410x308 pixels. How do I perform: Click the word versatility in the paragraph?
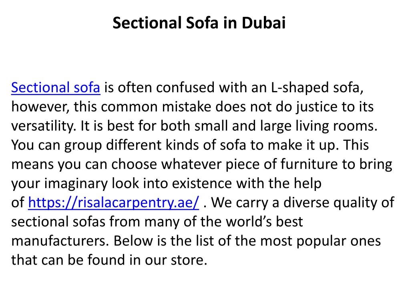(44, 126)
